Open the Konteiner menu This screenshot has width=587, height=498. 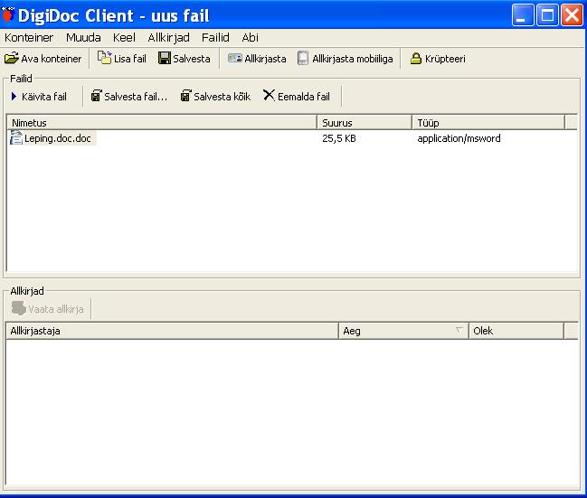pyautogui.click(x=29, y=38)
